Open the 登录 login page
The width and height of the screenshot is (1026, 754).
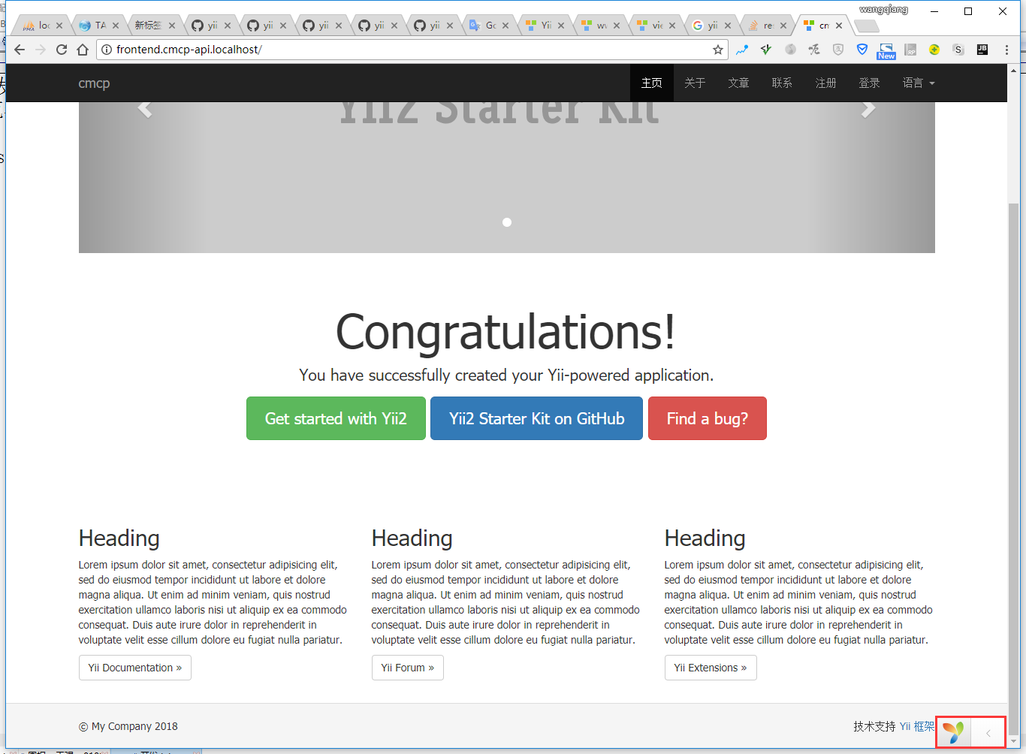pos(869,83)
